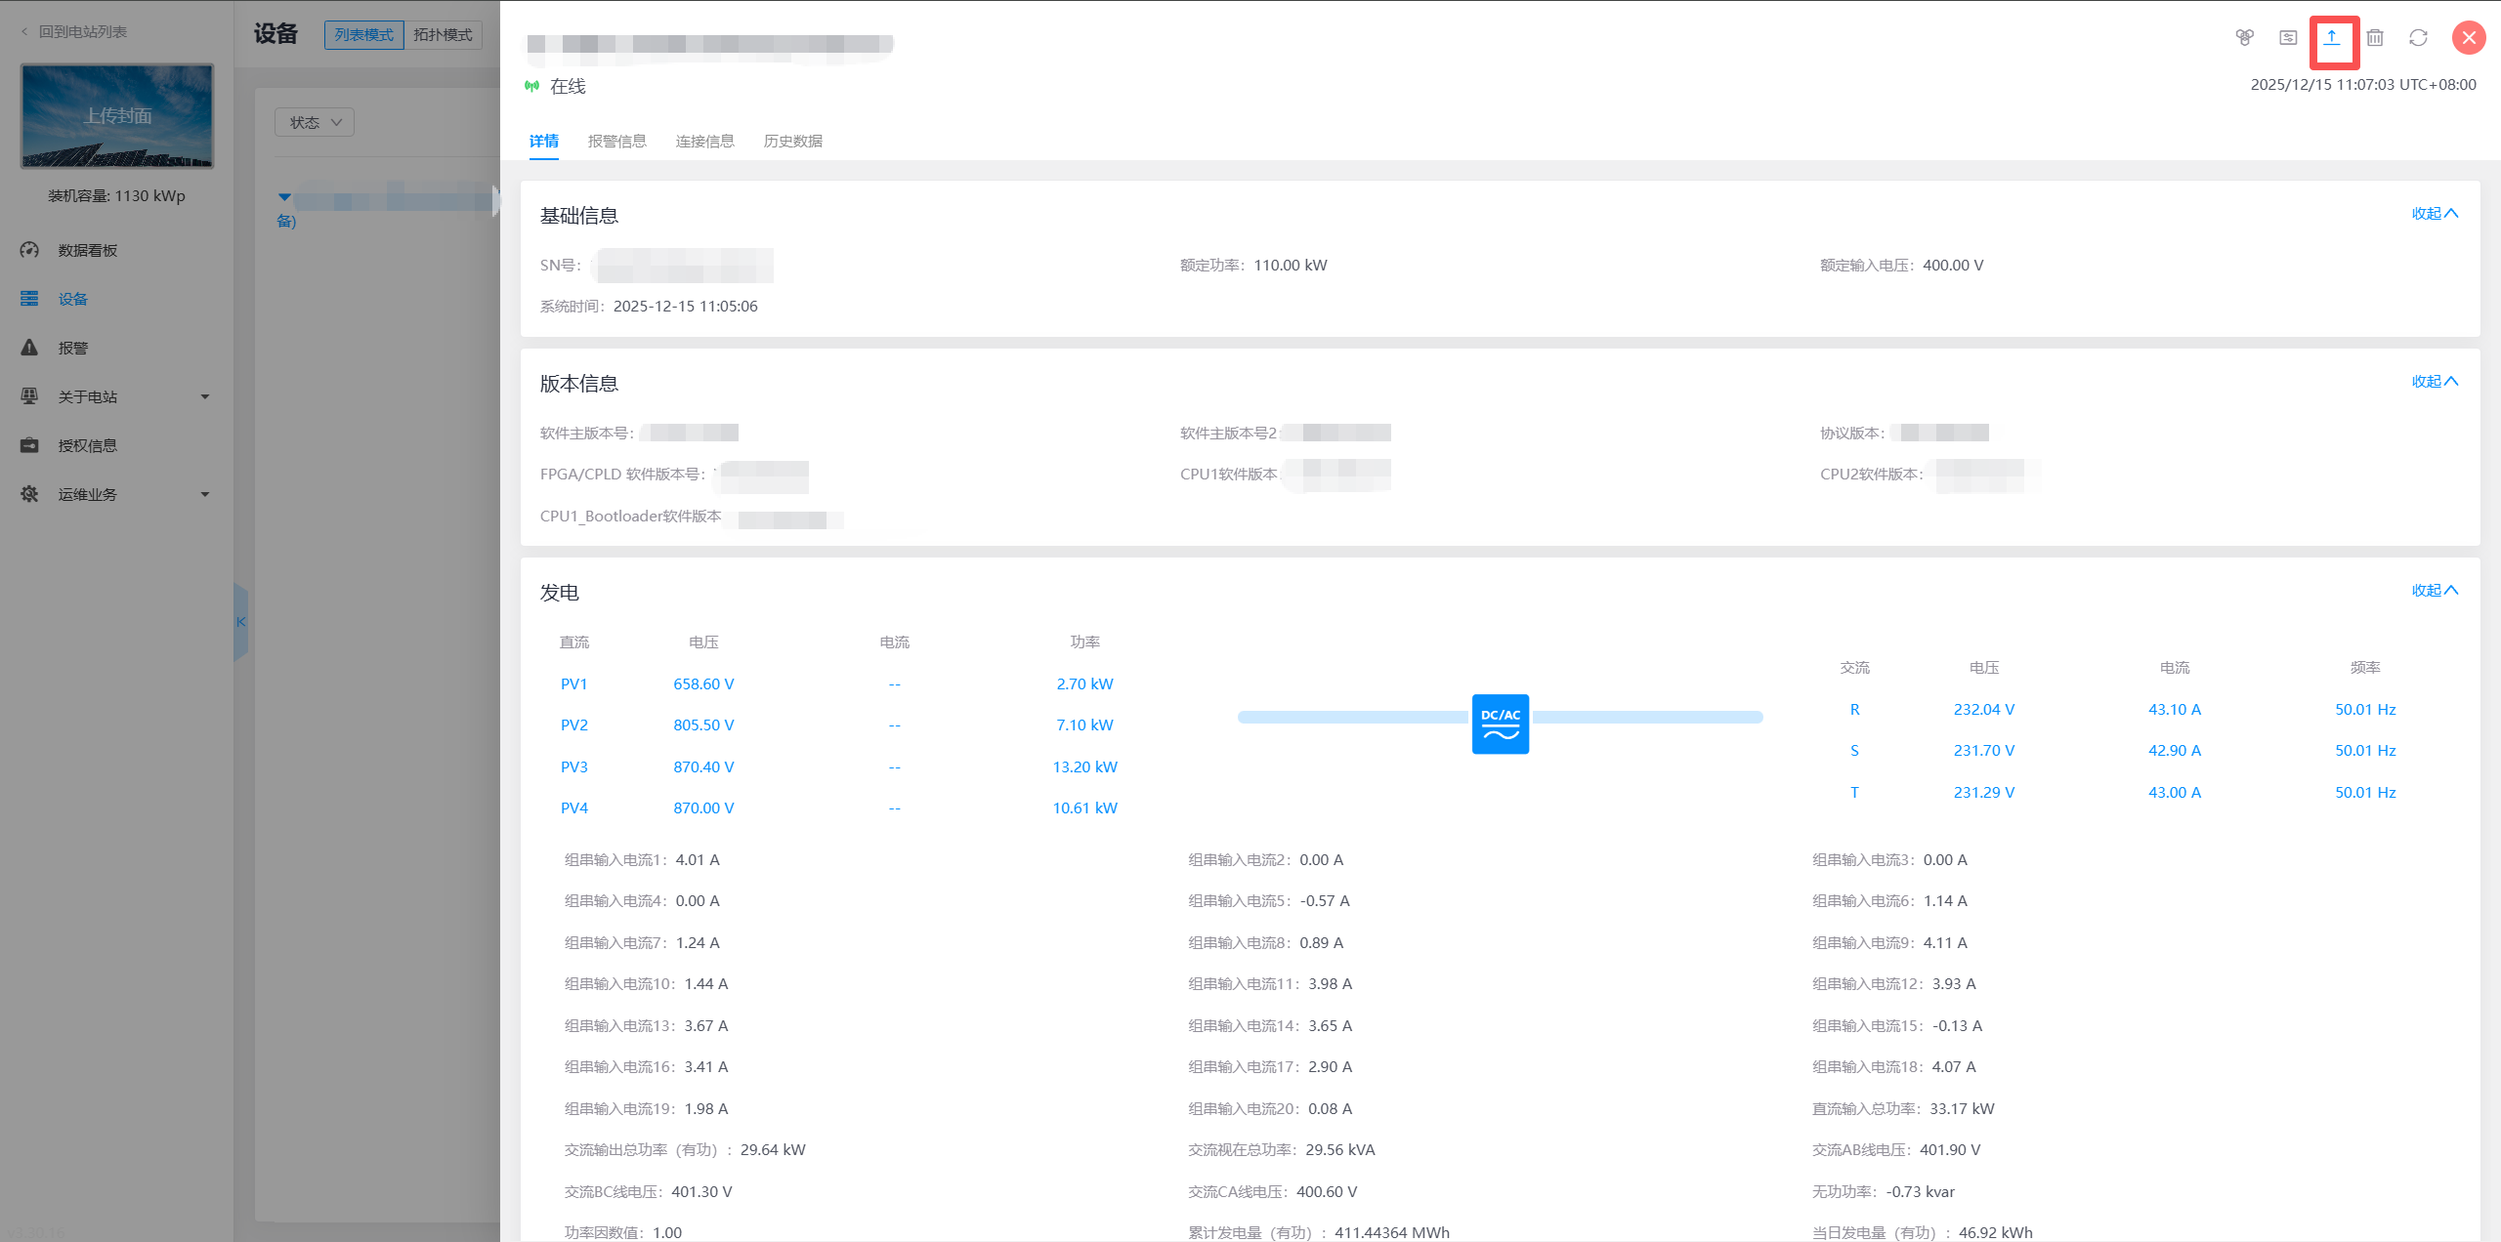Collapse the 发电 section
Image resolution: width=2501 pixels, height=1242 pixels.
coord(2434,591)
